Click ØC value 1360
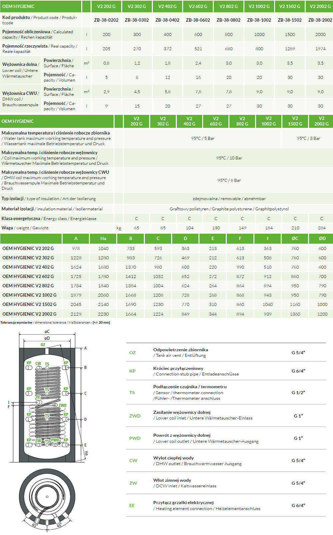333x535 pixels. pyautogui.click(x=295, y=314)
